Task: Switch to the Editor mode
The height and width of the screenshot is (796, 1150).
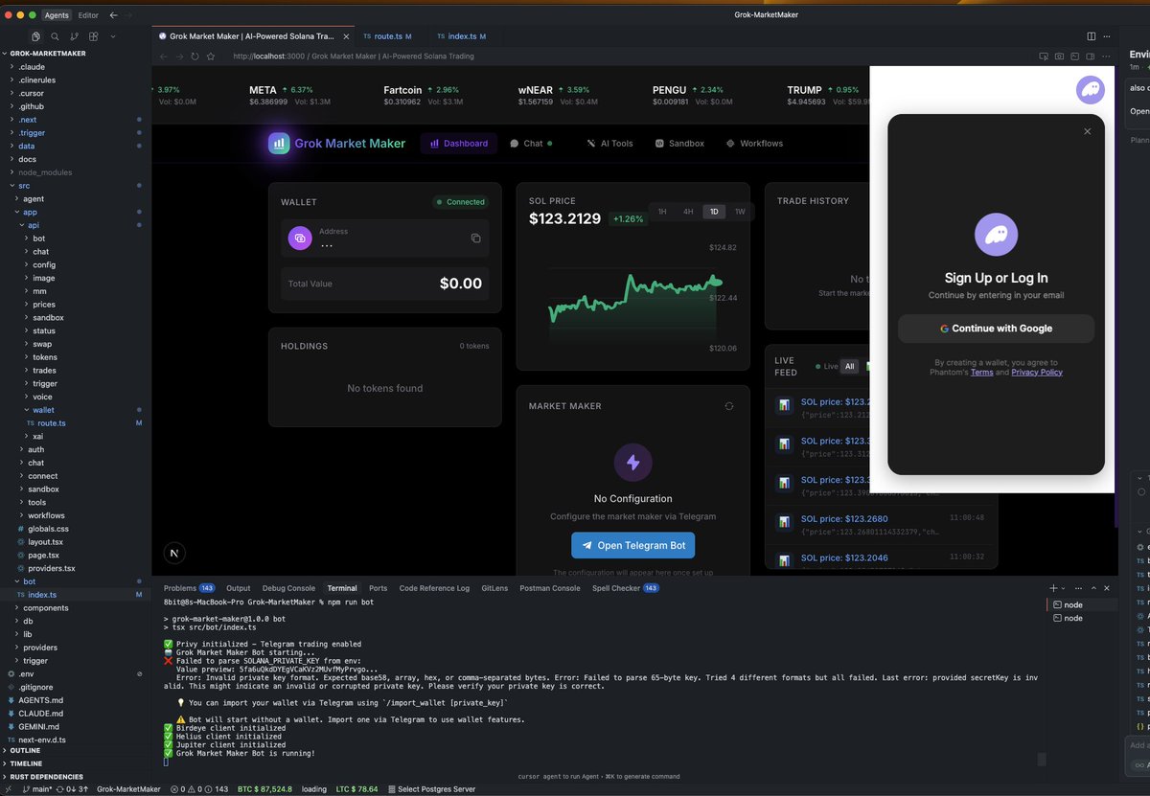Action: 88,15
